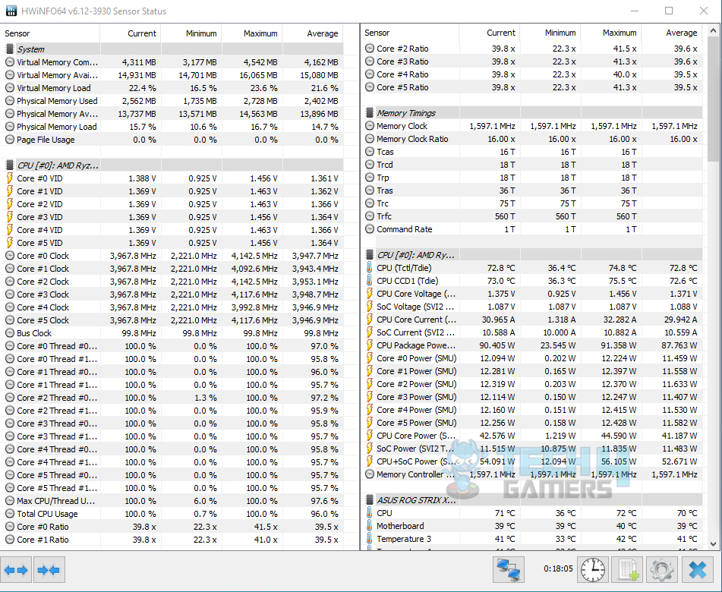Image resolution: width=722 pixels, height=592 pixels.
Task: Select the Memory Clock row
Action: [532, 126]
